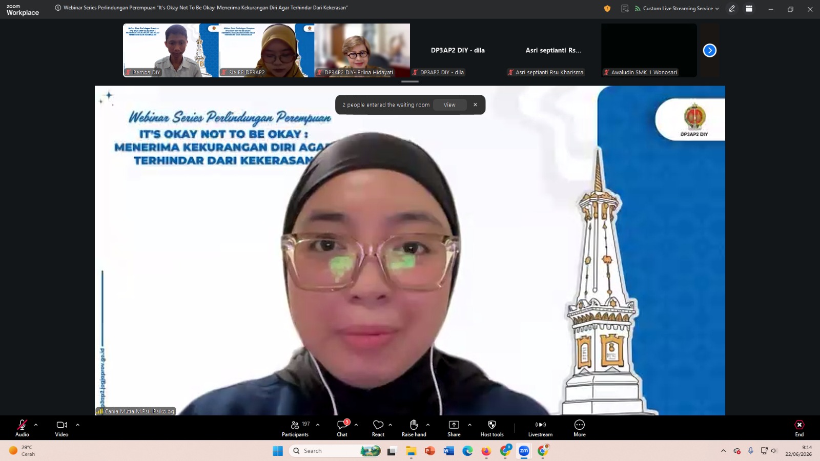The image size is (820, 461).
Task: Click the orange security shield icon
Action: pos(607,8)
